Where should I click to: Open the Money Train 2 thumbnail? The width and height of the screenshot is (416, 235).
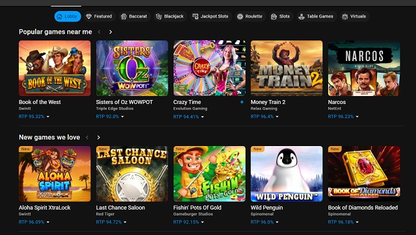coord(287,68)
